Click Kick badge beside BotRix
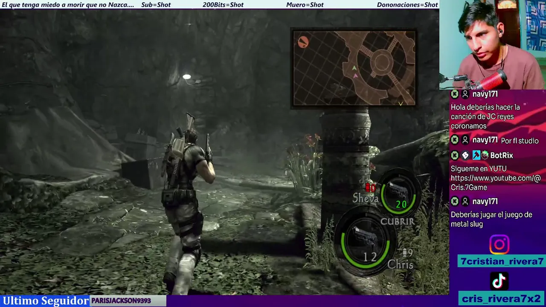 pyautogui.click(x=455, y=155)
